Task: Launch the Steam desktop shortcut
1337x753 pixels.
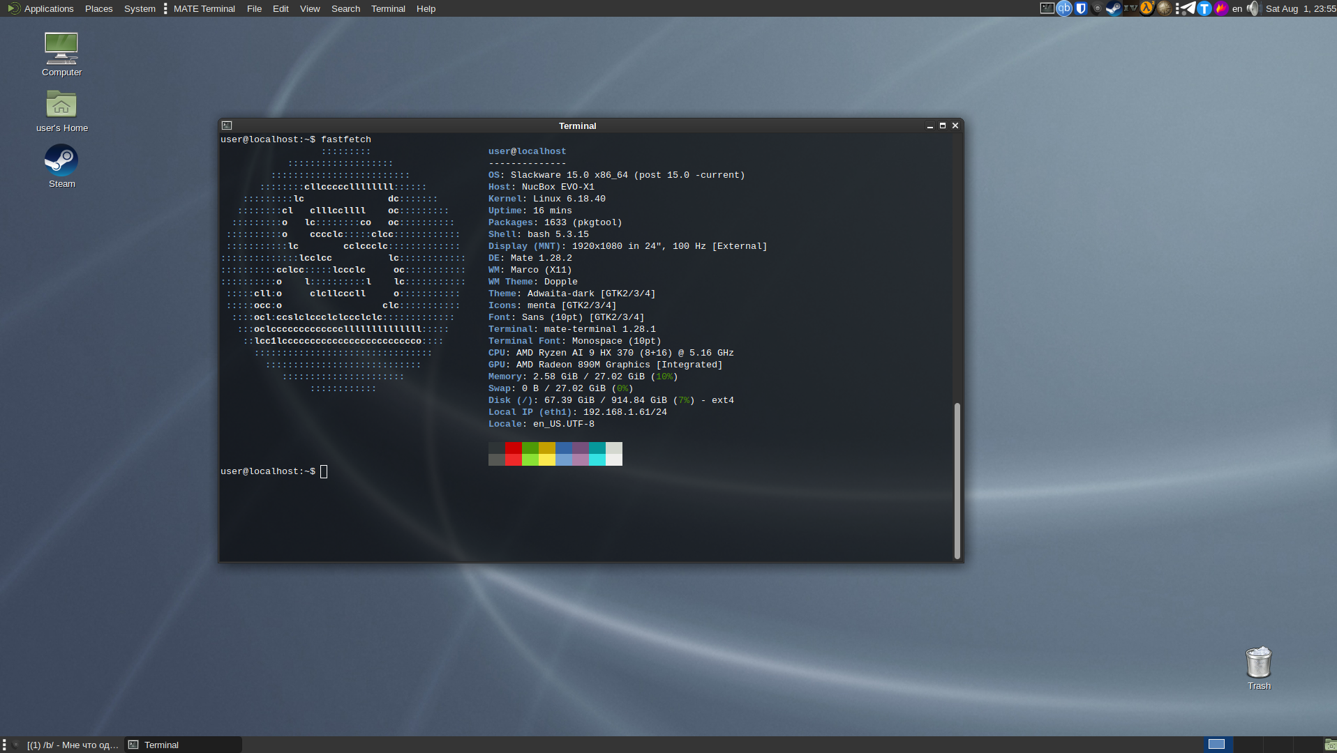Action: 61,166
